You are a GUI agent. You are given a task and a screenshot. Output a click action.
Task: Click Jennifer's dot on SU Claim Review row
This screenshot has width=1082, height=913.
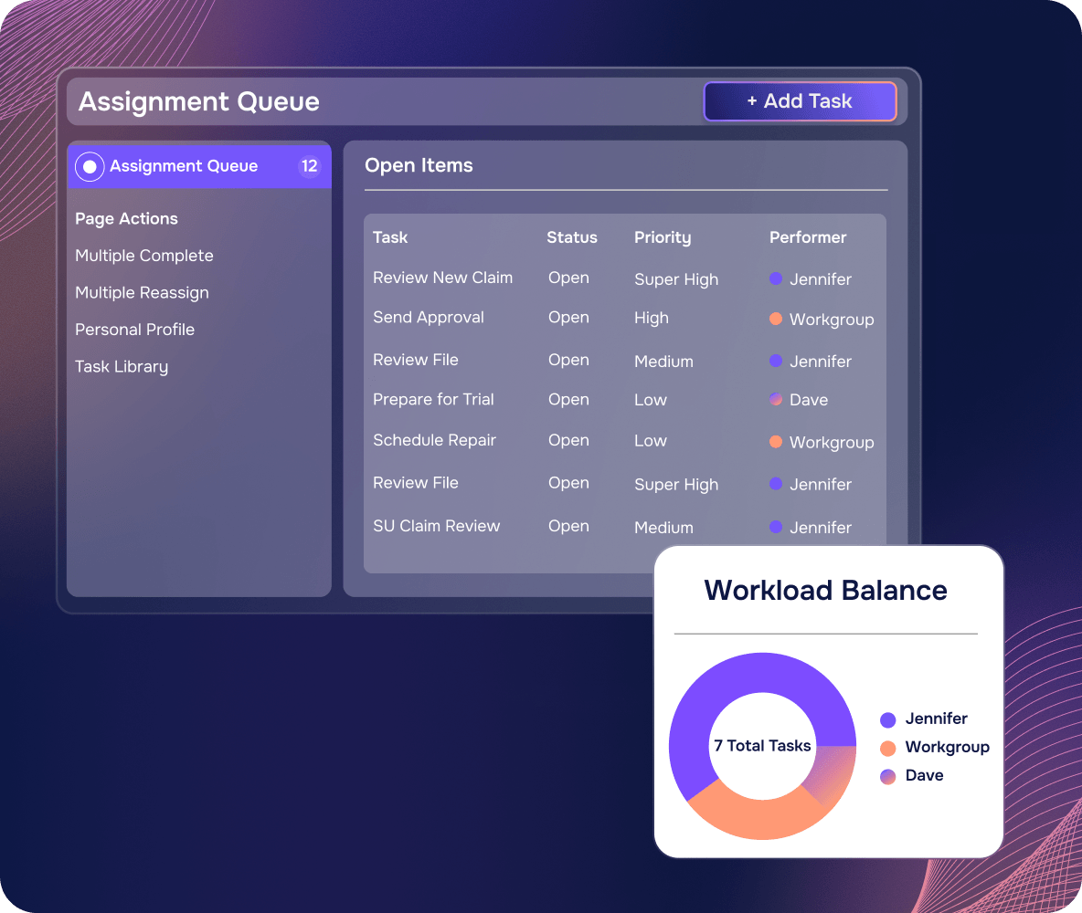coord(776,527)
